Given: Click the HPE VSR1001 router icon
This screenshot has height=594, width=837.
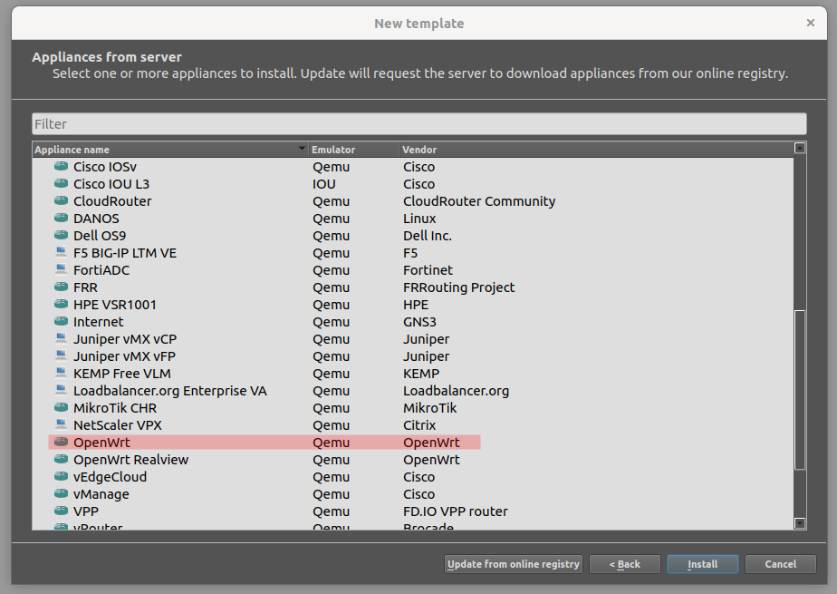Looking at the screenshot, I should 61,305.
